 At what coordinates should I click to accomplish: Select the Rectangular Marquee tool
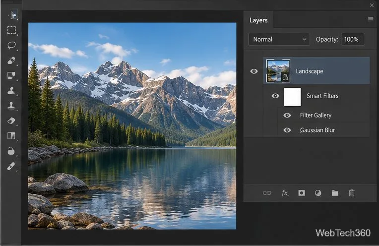[x=11, y=30]
